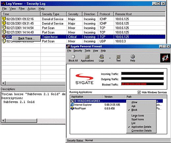This screenshot has height=143, width=171.
Task: Sort log by Protocol column header
Action: pos(106,14)
